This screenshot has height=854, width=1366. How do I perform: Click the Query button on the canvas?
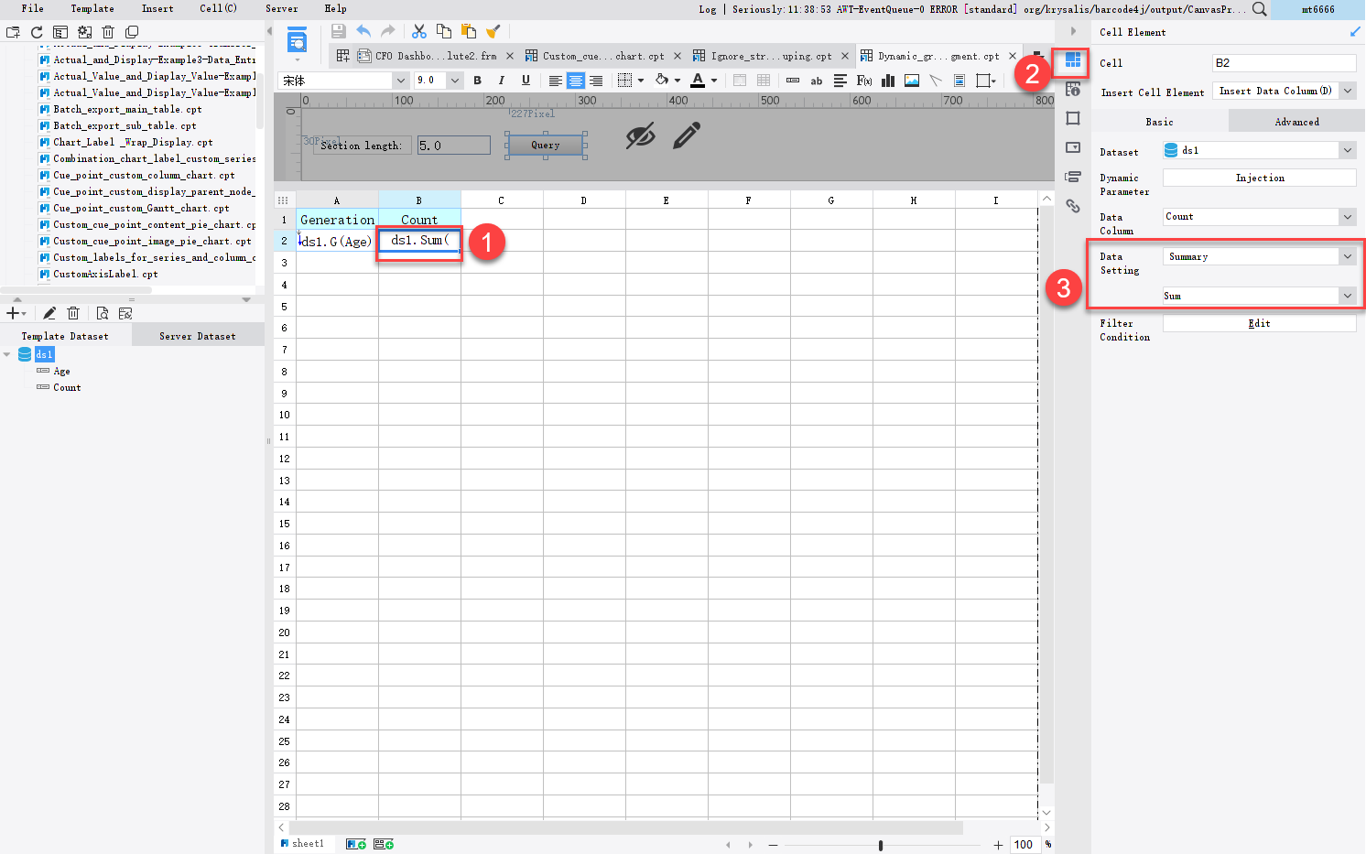coord(545,144)
